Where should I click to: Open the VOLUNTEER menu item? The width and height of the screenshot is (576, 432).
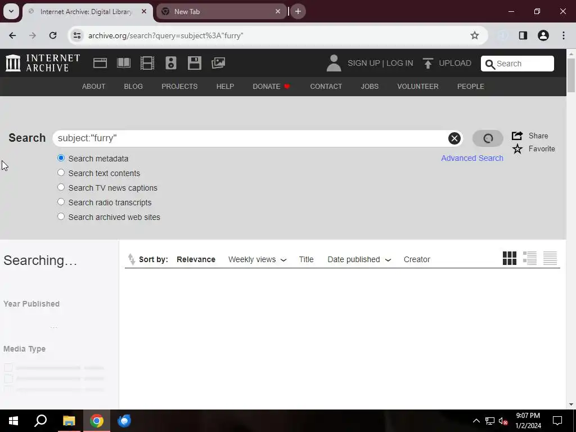pyautogui.click(x=418, y=86)
